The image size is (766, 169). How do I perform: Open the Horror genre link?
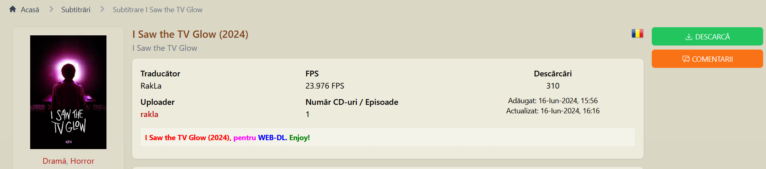82,161
